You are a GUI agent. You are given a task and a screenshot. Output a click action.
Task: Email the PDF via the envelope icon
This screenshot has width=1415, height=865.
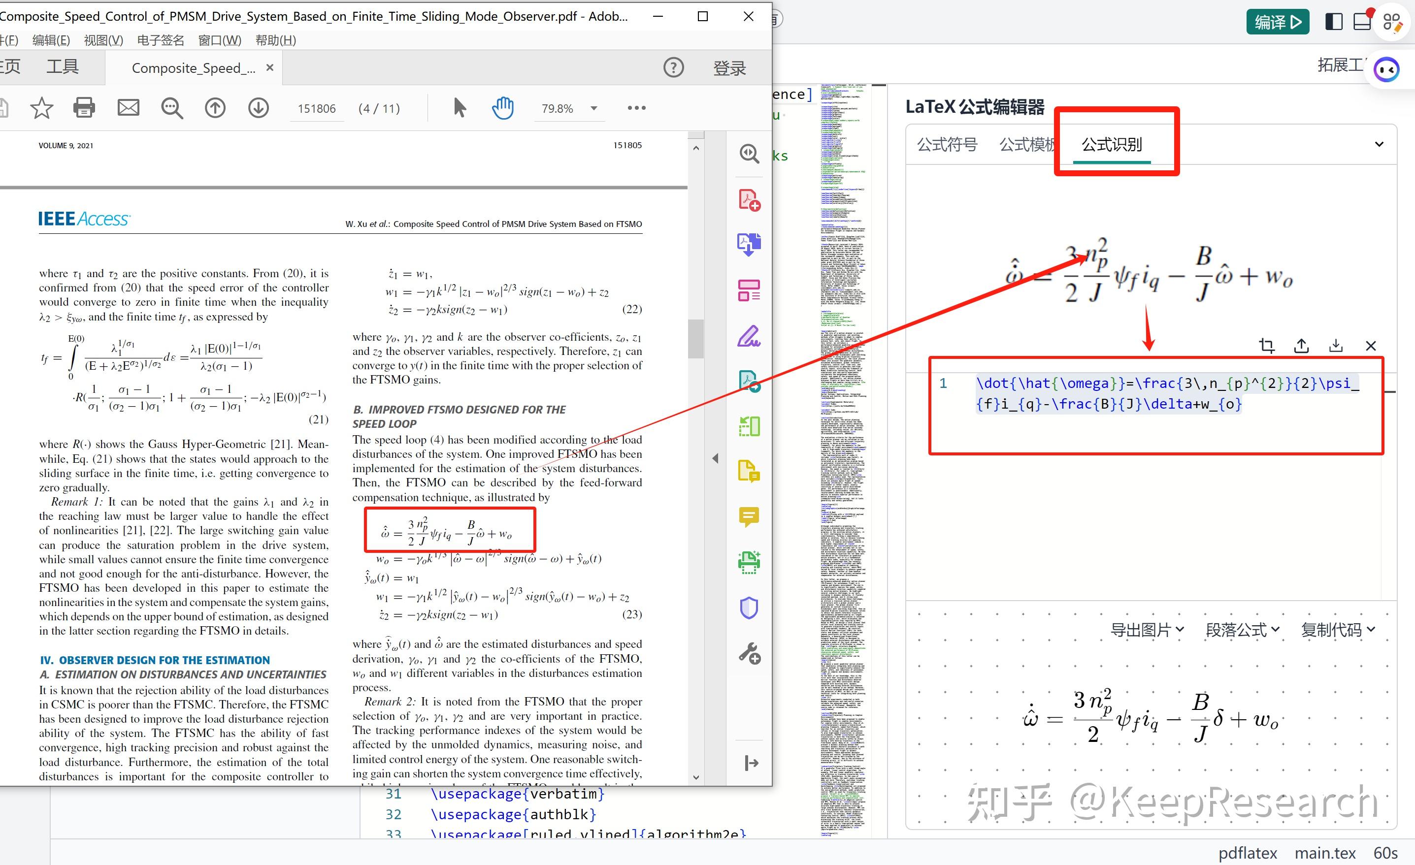click(x=128, y=107)
